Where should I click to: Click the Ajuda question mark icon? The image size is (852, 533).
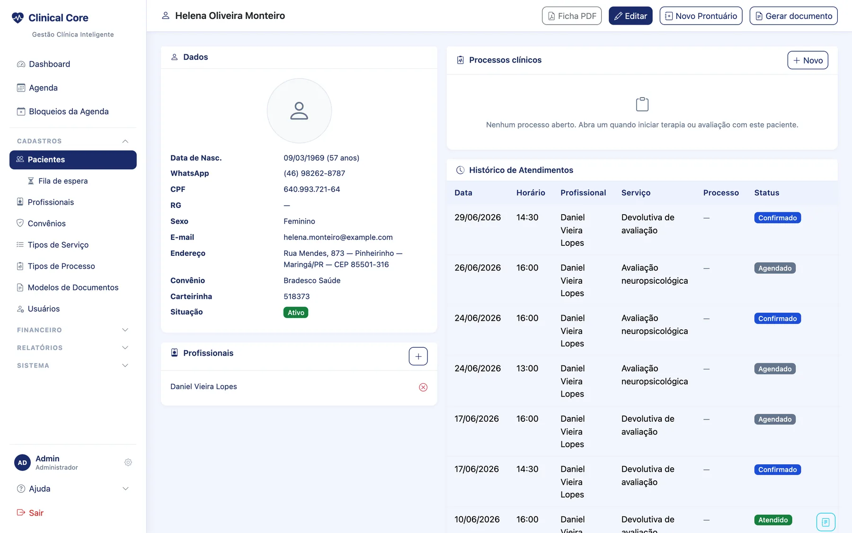point(21,488)
